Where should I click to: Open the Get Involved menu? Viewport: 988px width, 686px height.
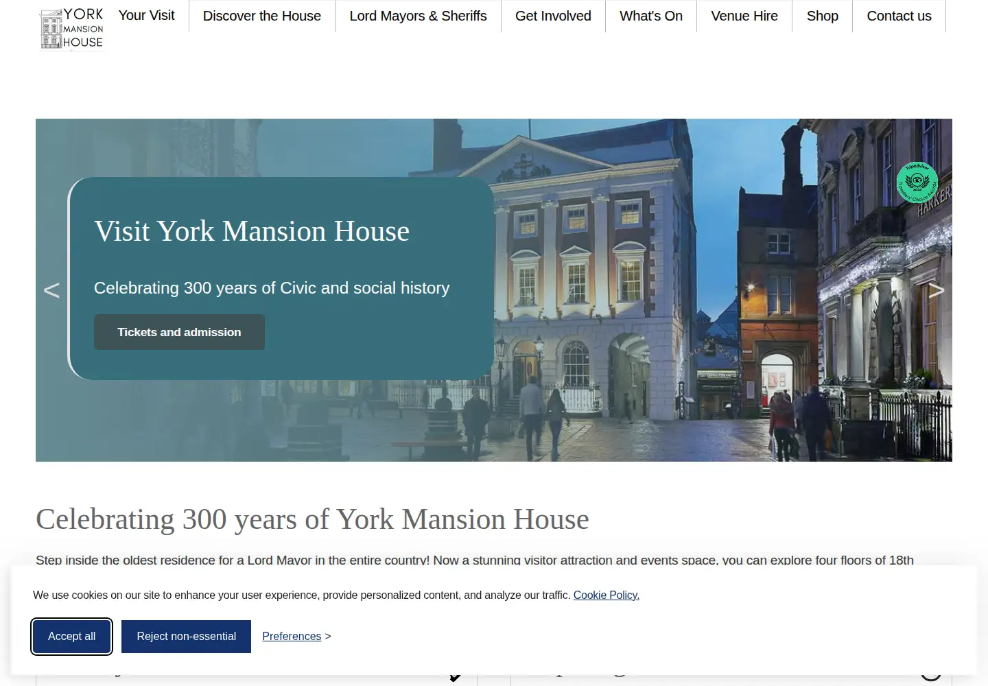tap(553, 16)
